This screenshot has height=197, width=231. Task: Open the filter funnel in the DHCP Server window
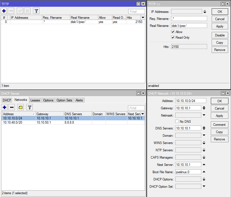pos(29,107)
